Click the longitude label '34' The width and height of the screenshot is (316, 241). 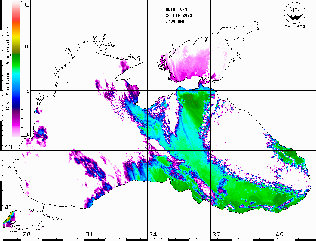153,234
